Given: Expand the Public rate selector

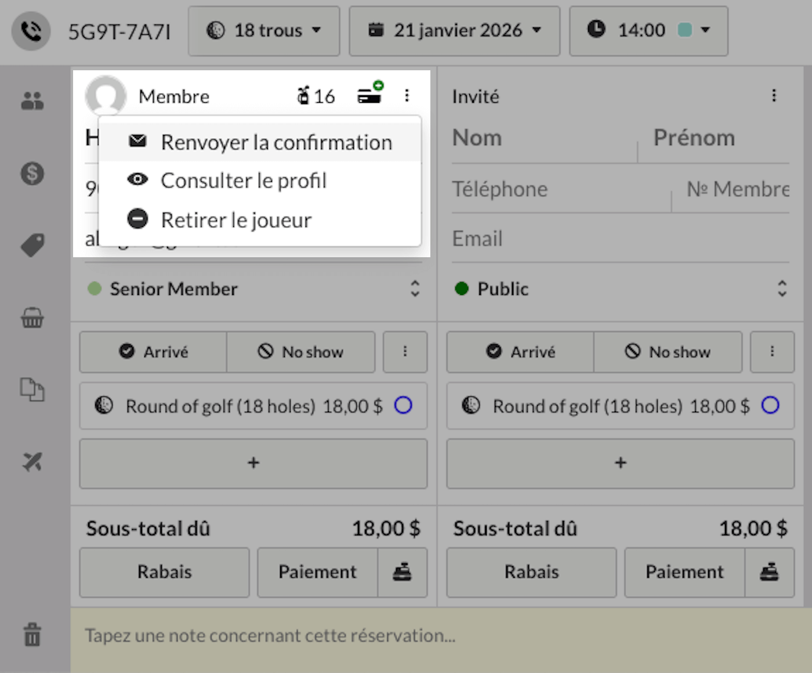Looking at the screenshot, I should pos(621,289).
